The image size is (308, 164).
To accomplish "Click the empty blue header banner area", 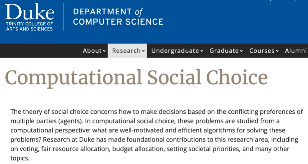I will (x=236, y=22).
